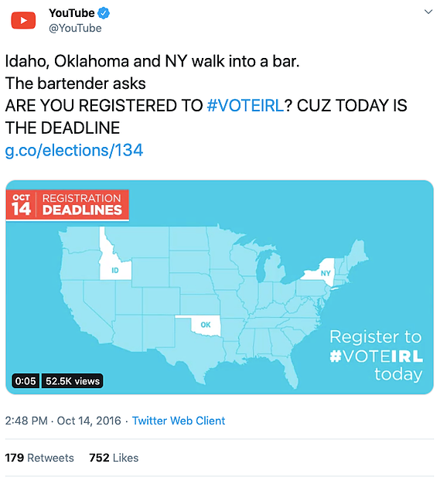Click the blue verified badge
Screen dimensions: 440x484
tap(104, 13)
